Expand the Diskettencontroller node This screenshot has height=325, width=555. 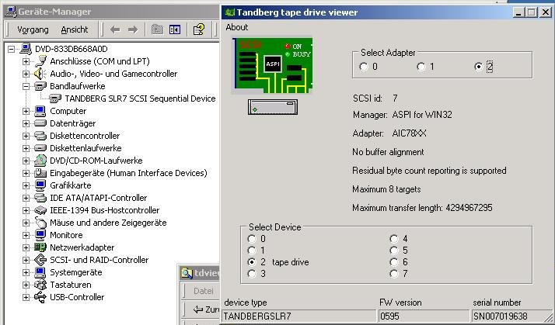click(x=26, y=136)
